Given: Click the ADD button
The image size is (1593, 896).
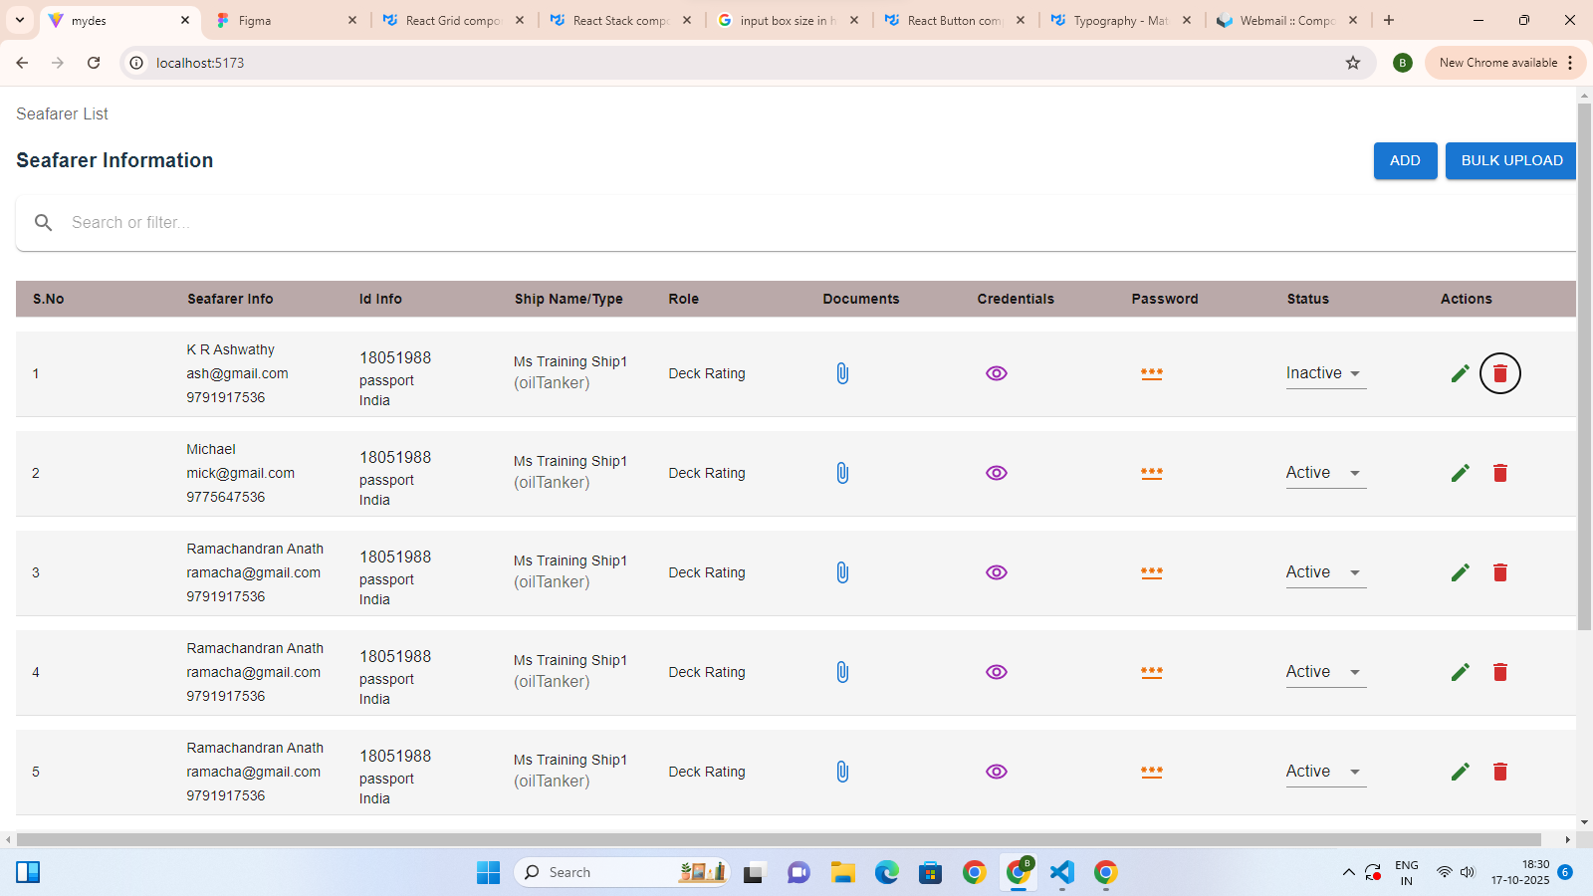Looking at the screenshot, I should (1405, 160).
